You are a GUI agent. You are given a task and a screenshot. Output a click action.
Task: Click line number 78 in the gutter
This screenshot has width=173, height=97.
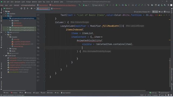(x=38, y=48)
